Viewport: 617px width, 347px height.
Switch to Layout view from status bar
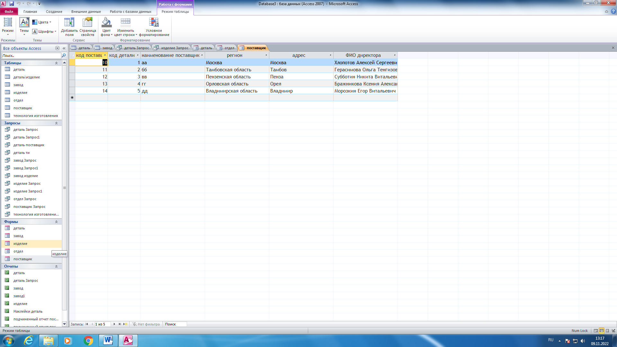[607, 331]
